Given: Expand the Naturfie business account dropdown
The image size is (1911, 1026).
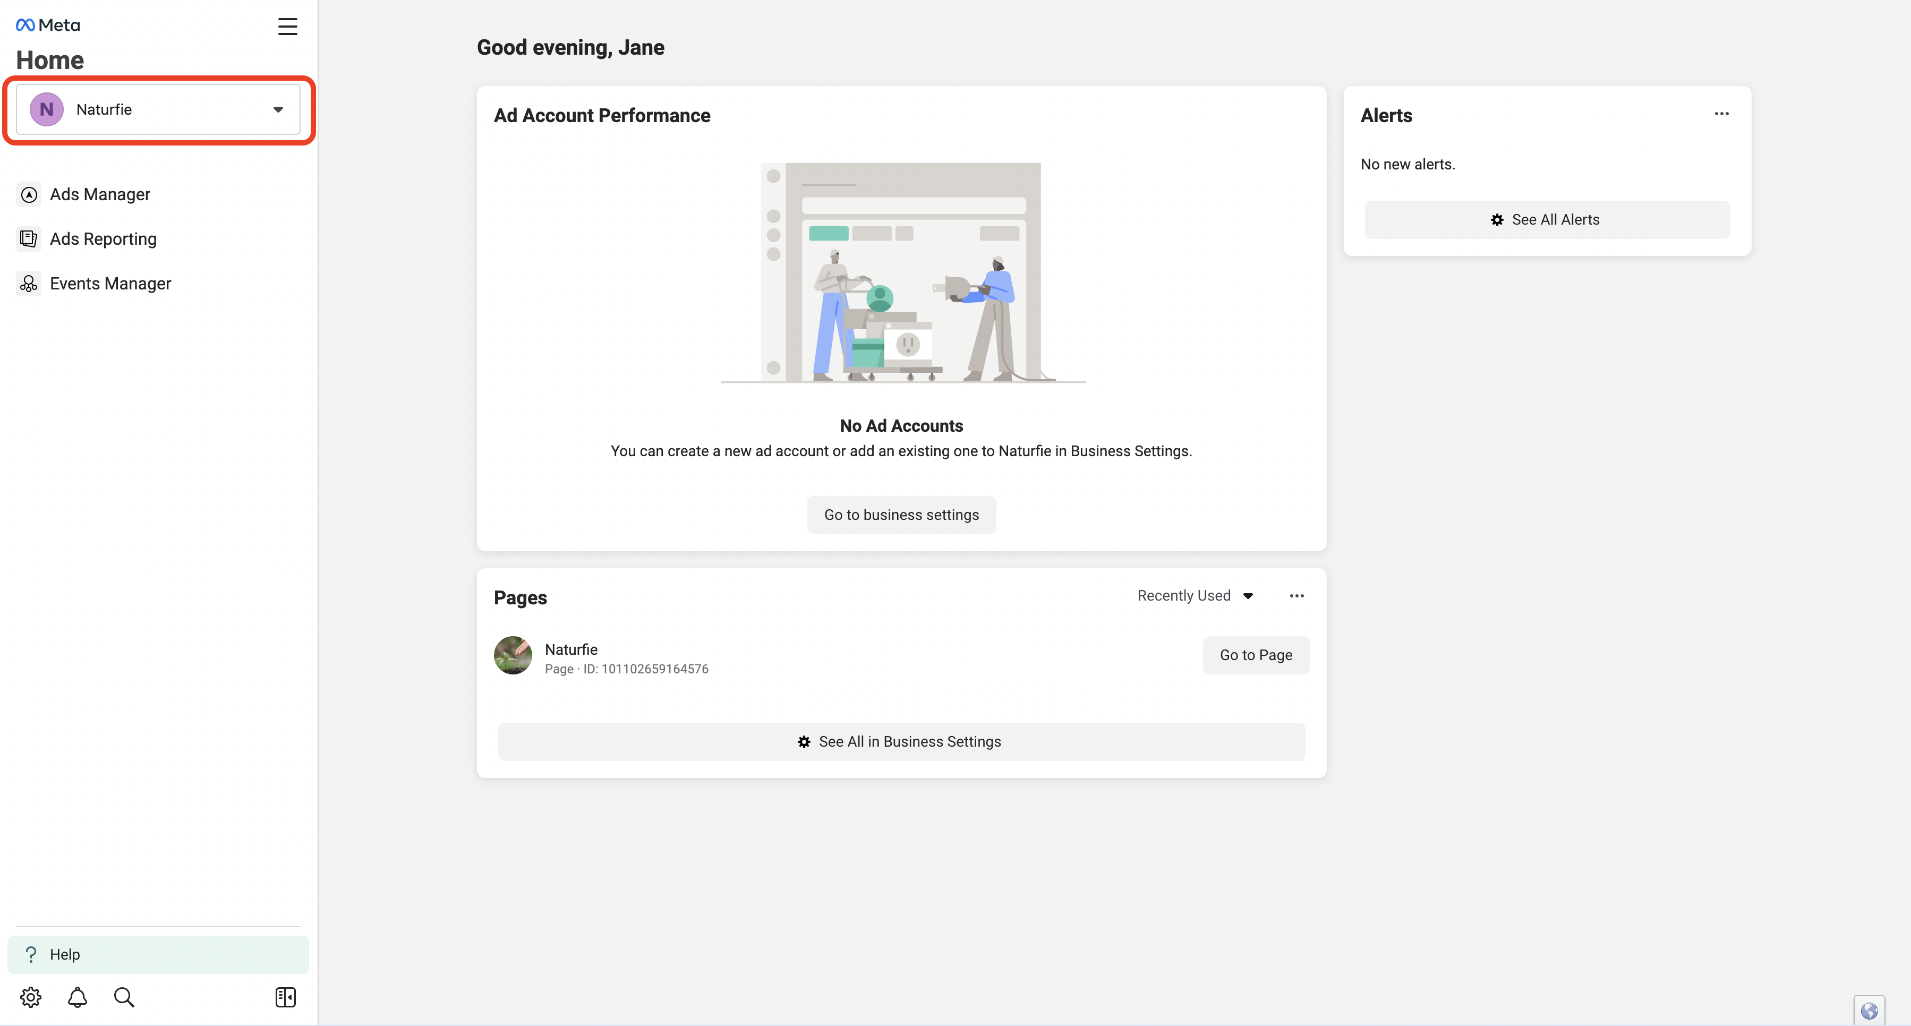Looking at the screenshot, I should 158,110.
